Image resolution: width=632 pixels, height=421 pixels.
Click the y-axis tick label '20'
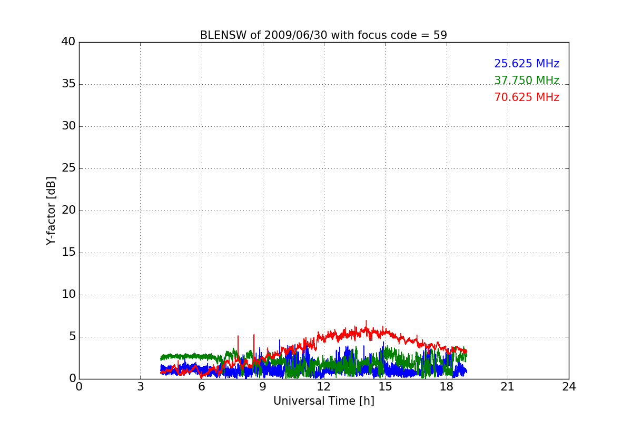68,210
